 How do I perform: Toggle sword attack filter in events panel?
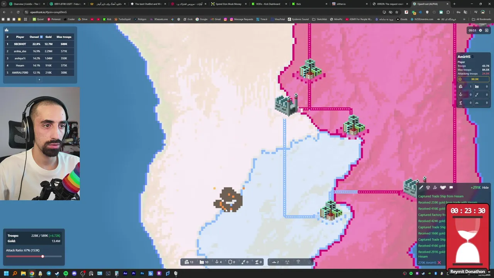(421, 188)
